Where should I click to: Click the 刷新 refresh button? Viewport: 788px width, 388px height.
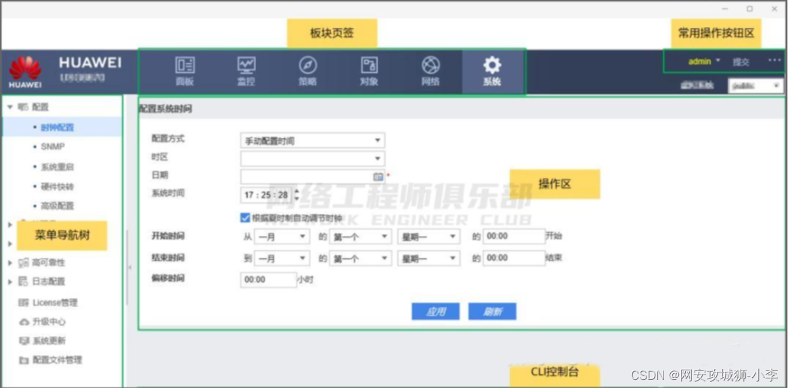(492, 312)
